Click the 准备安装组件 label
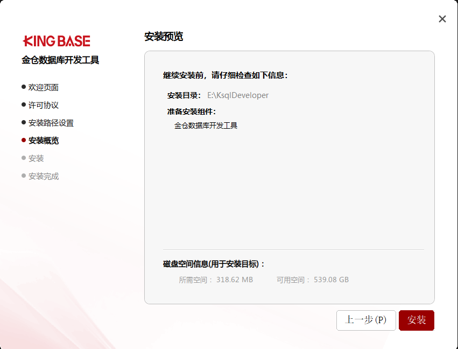This screenshot has height=349, width=458. (192, 111)
